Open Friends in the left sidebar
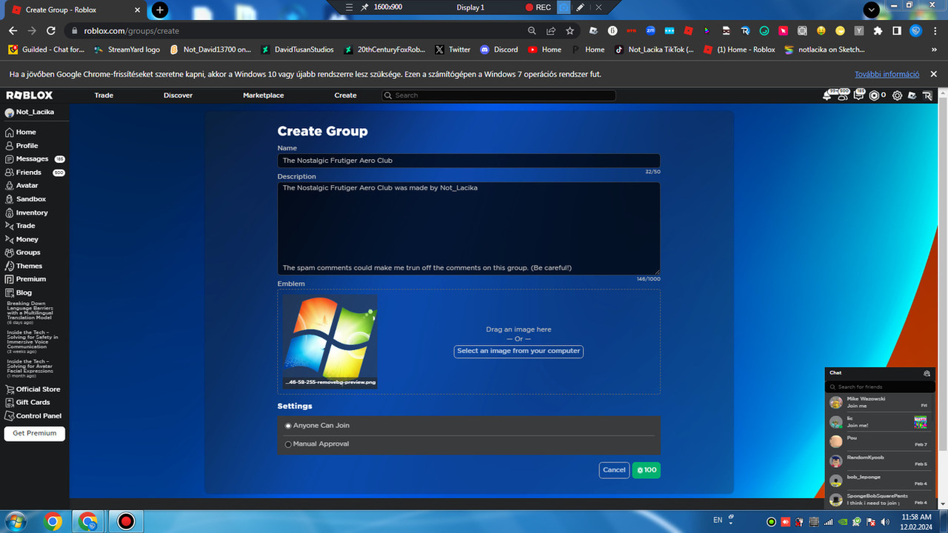Viewport: 948px width, 533px height. click(34, 172)
